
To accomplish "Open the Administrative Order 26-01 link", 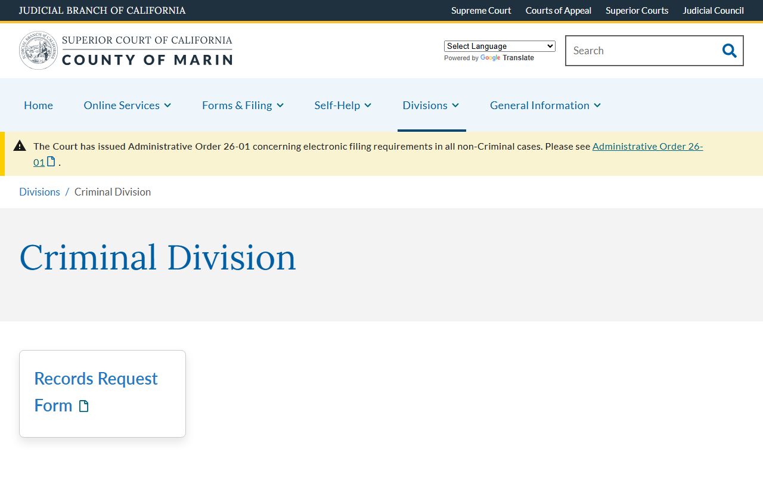I will point(647,146).
